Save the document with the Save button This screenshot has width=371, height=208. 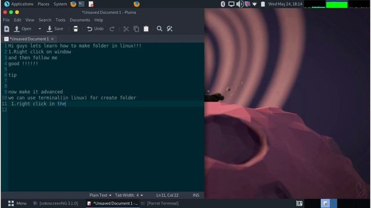(x=55, y=29)
